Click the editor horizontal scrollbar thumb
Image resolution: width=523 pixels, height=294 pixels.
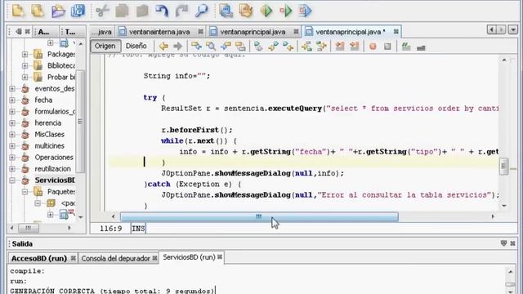259,216
